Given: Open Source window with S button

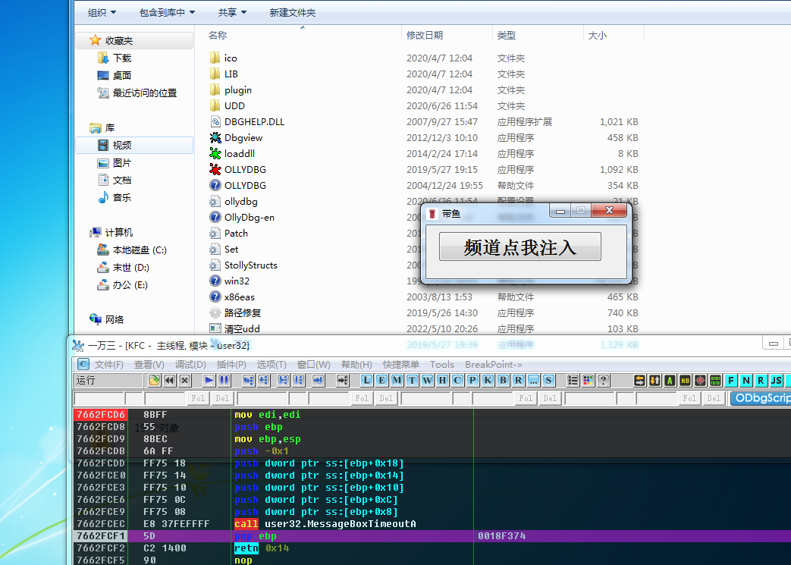Looking at the screenshot, I should coord(548,380).
